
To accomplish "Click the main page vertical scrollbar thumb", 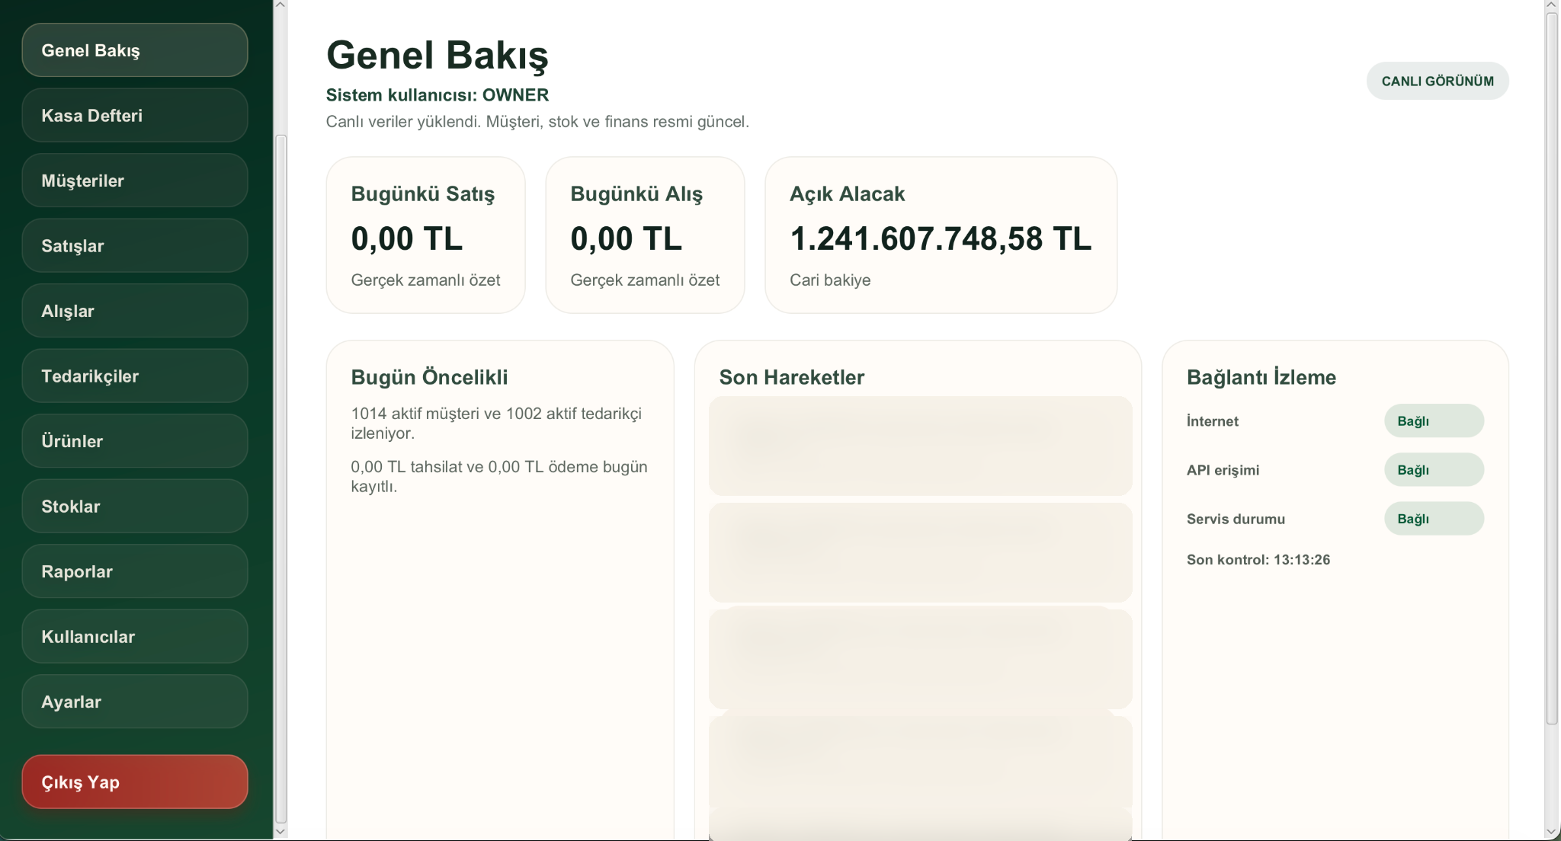I will (1552, 369).
